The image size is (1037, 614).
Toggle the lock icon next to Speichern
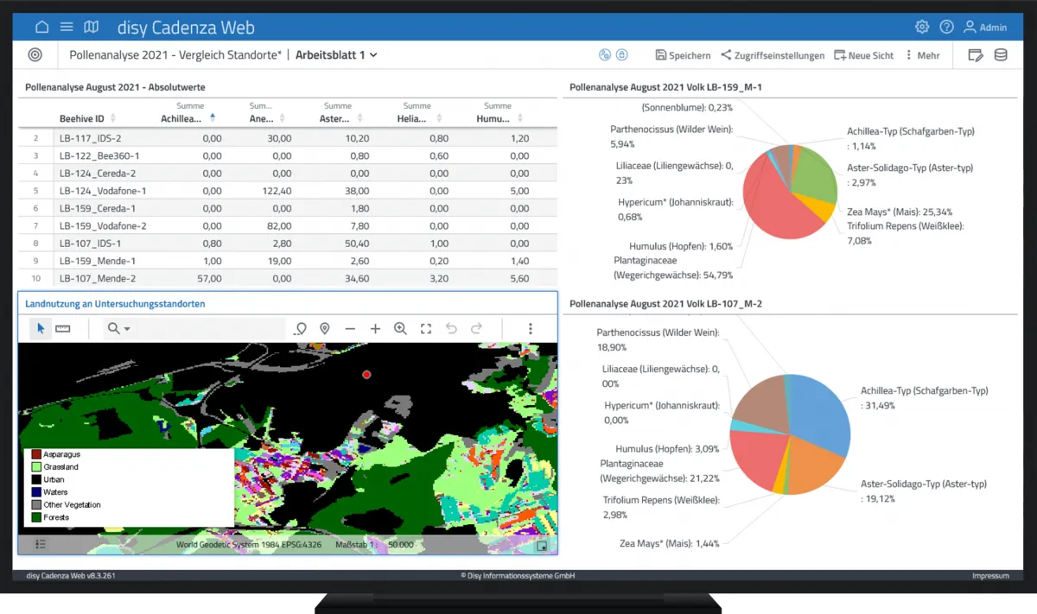pyautogui.click(x=622, y=54)
